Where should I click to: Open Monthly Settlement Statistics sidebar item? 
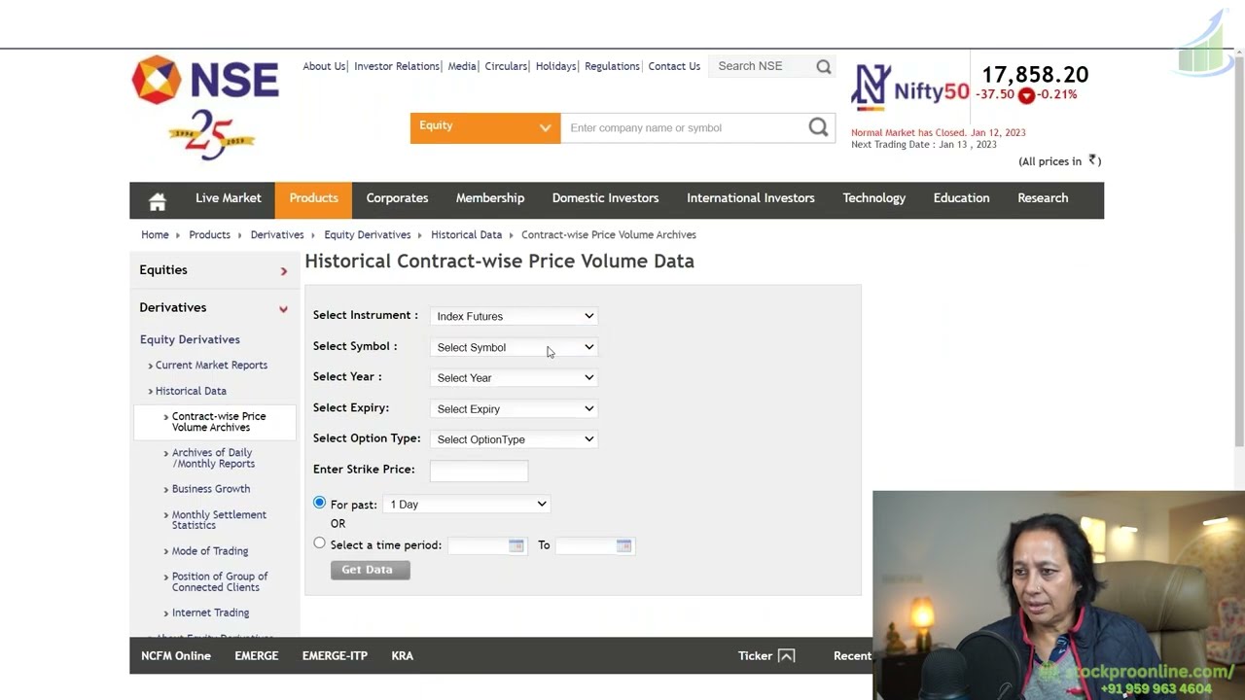click(219, 520)
